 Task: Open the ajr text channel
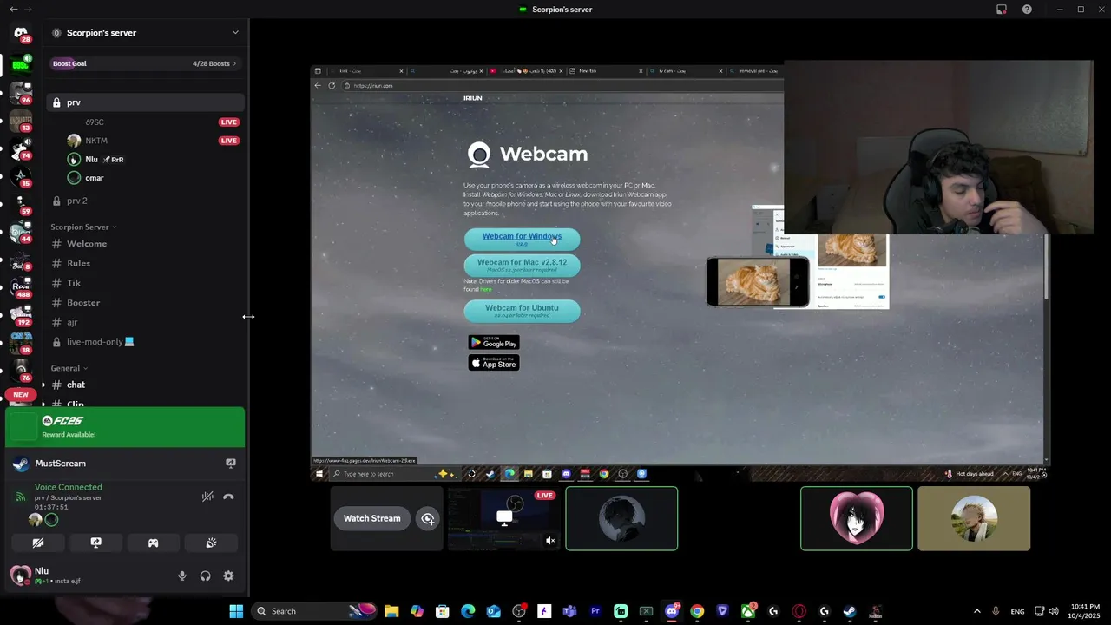tap(144, 322)
